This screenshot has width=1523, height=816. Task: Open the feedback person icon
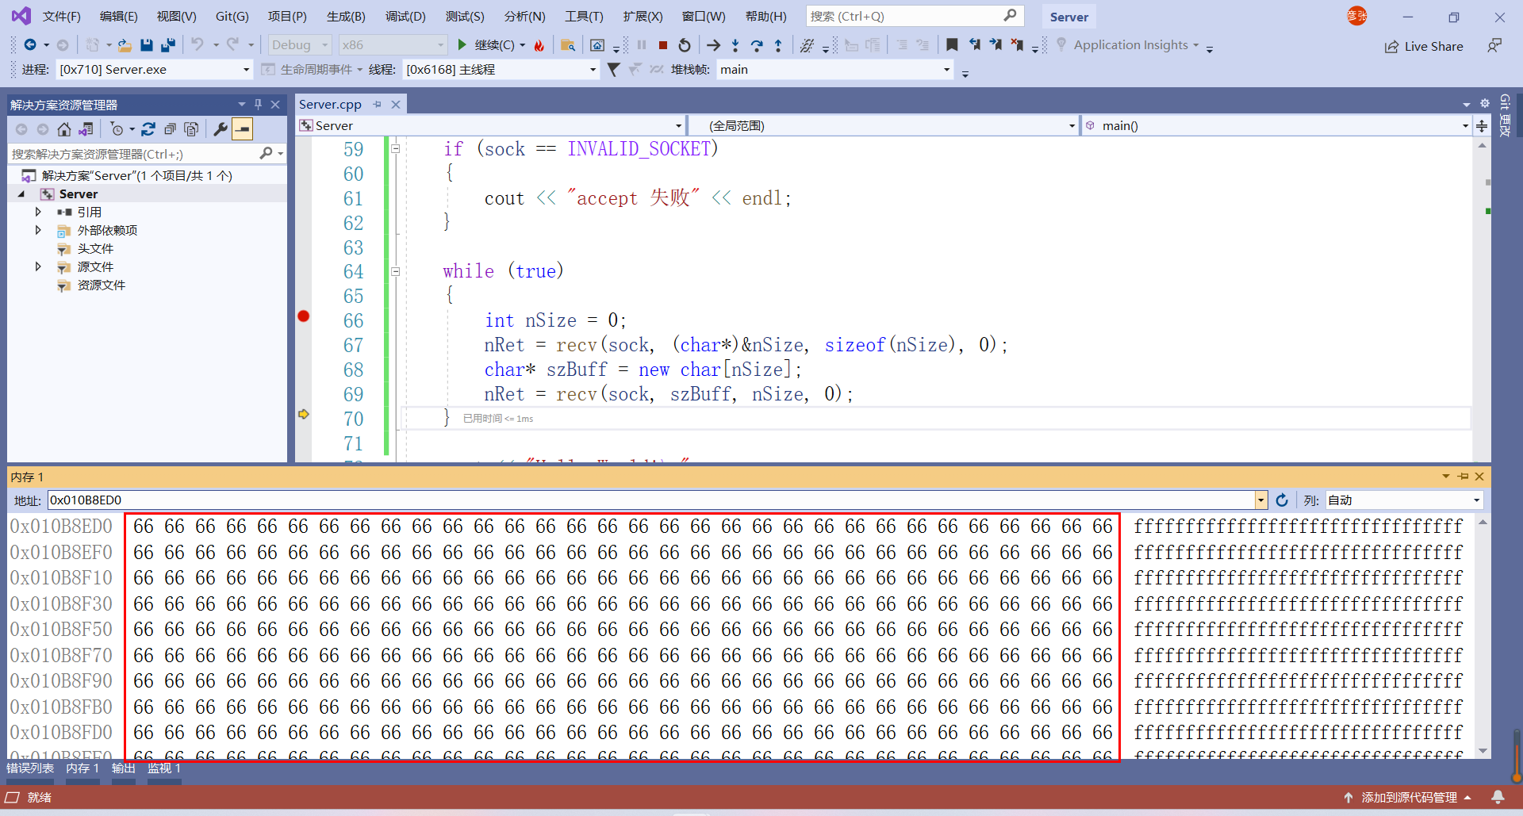click(1494, 46)
